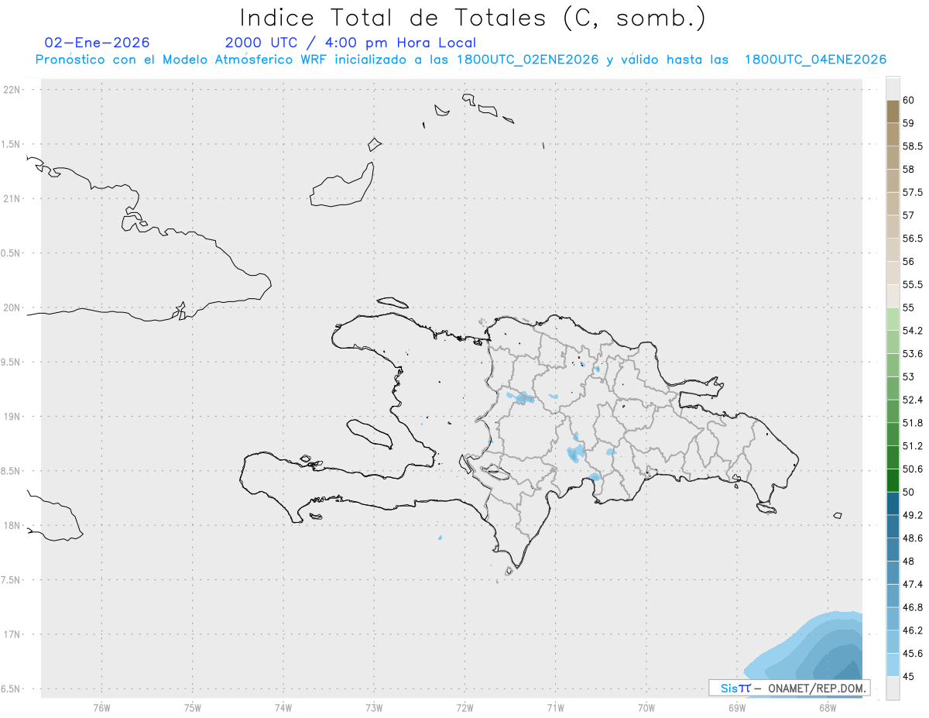Click the latitude label "7.5N"
Image resolution: width=929 pixels, height=718 pixels.
pyautogui.click(x=11, y=580)
